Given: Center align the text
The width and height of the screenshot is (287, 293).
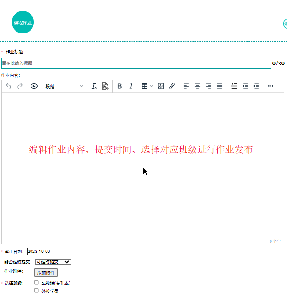Looking at the screenshot, I should 197,86.
